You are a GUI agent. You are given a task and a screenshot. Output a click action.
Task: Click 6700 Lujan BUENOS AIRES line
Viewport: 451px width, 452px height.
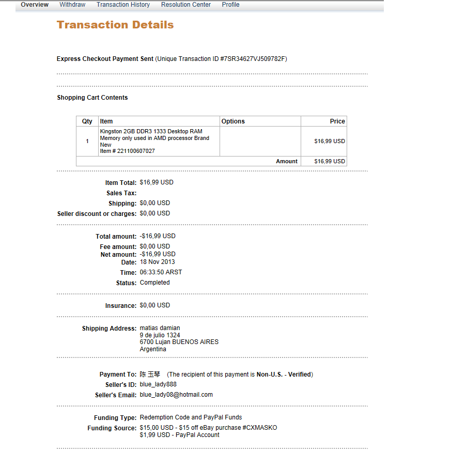[x=179, y=342]
